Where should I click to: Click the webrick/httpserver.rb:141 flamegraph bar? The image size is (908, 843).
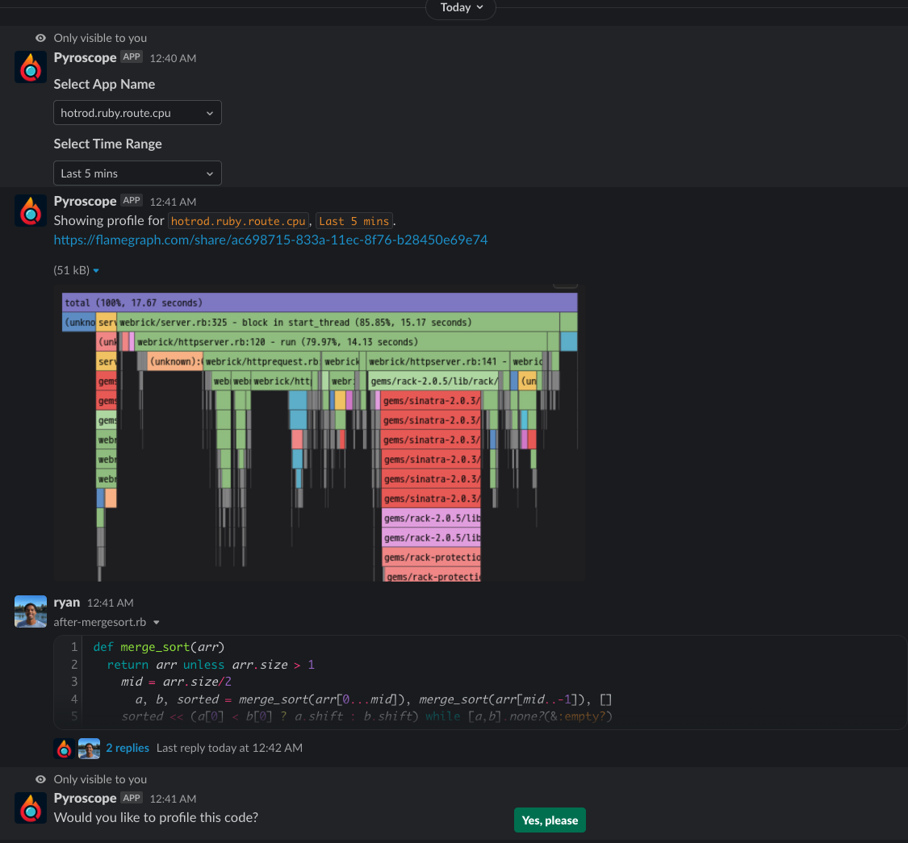click(x=437, y=361)
